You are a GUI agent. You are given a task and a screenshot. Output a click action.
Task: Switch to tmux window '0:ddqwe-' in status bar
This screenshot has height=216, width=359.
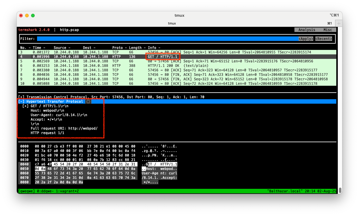click(x=45, y=191)
